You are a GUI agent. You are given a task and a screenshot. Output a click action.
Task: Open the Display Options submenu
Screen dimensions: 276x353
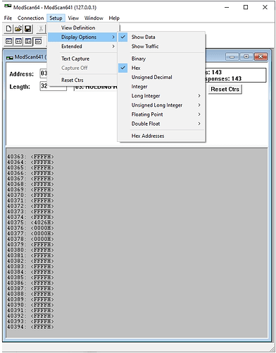point(82,37)
